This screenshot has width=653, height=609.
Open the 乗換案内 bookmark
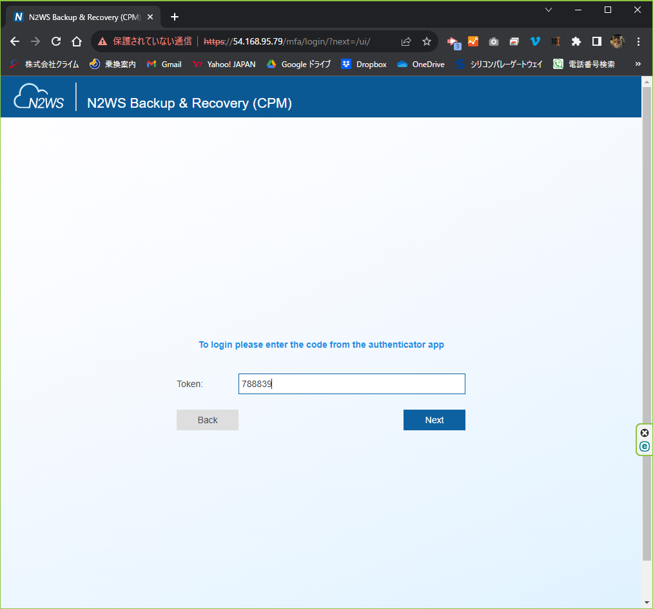(x=113, y=65)
